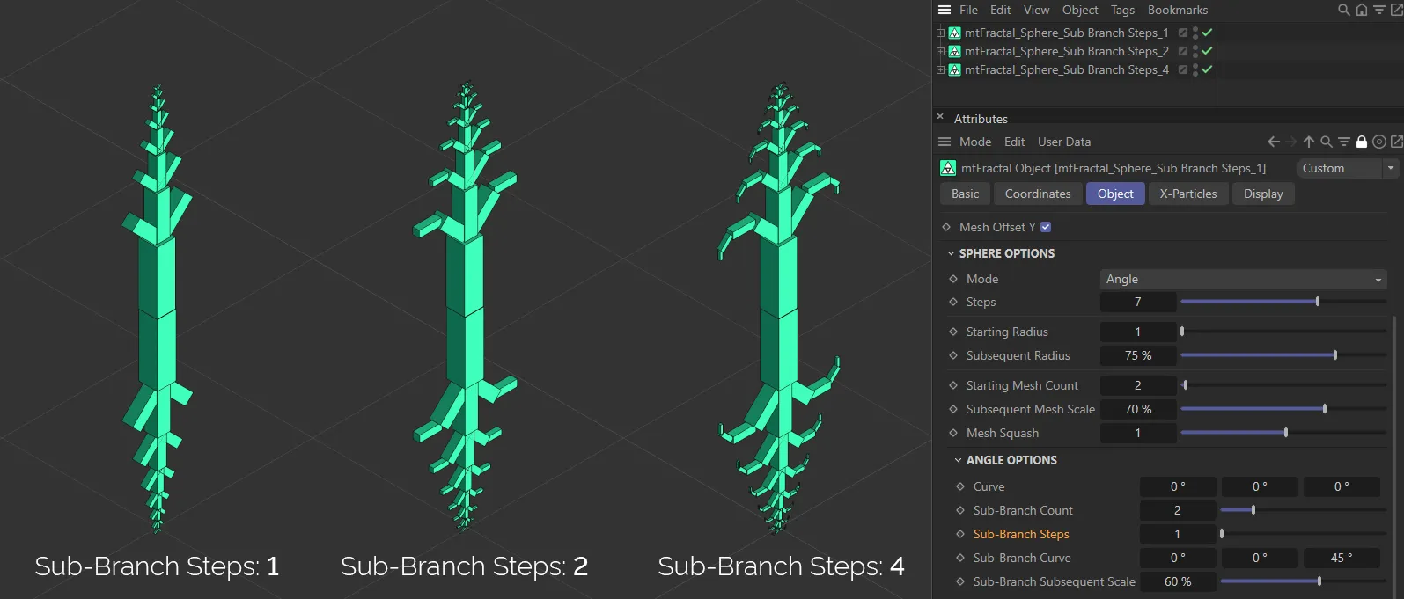The height and width of the screenshot is (599, 1404).
Task: Click the Attributes target mode icon
Action: pos(1379,142)
